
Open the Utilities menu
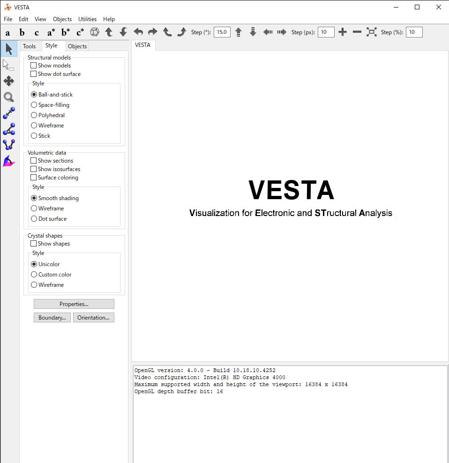point(88,19)
